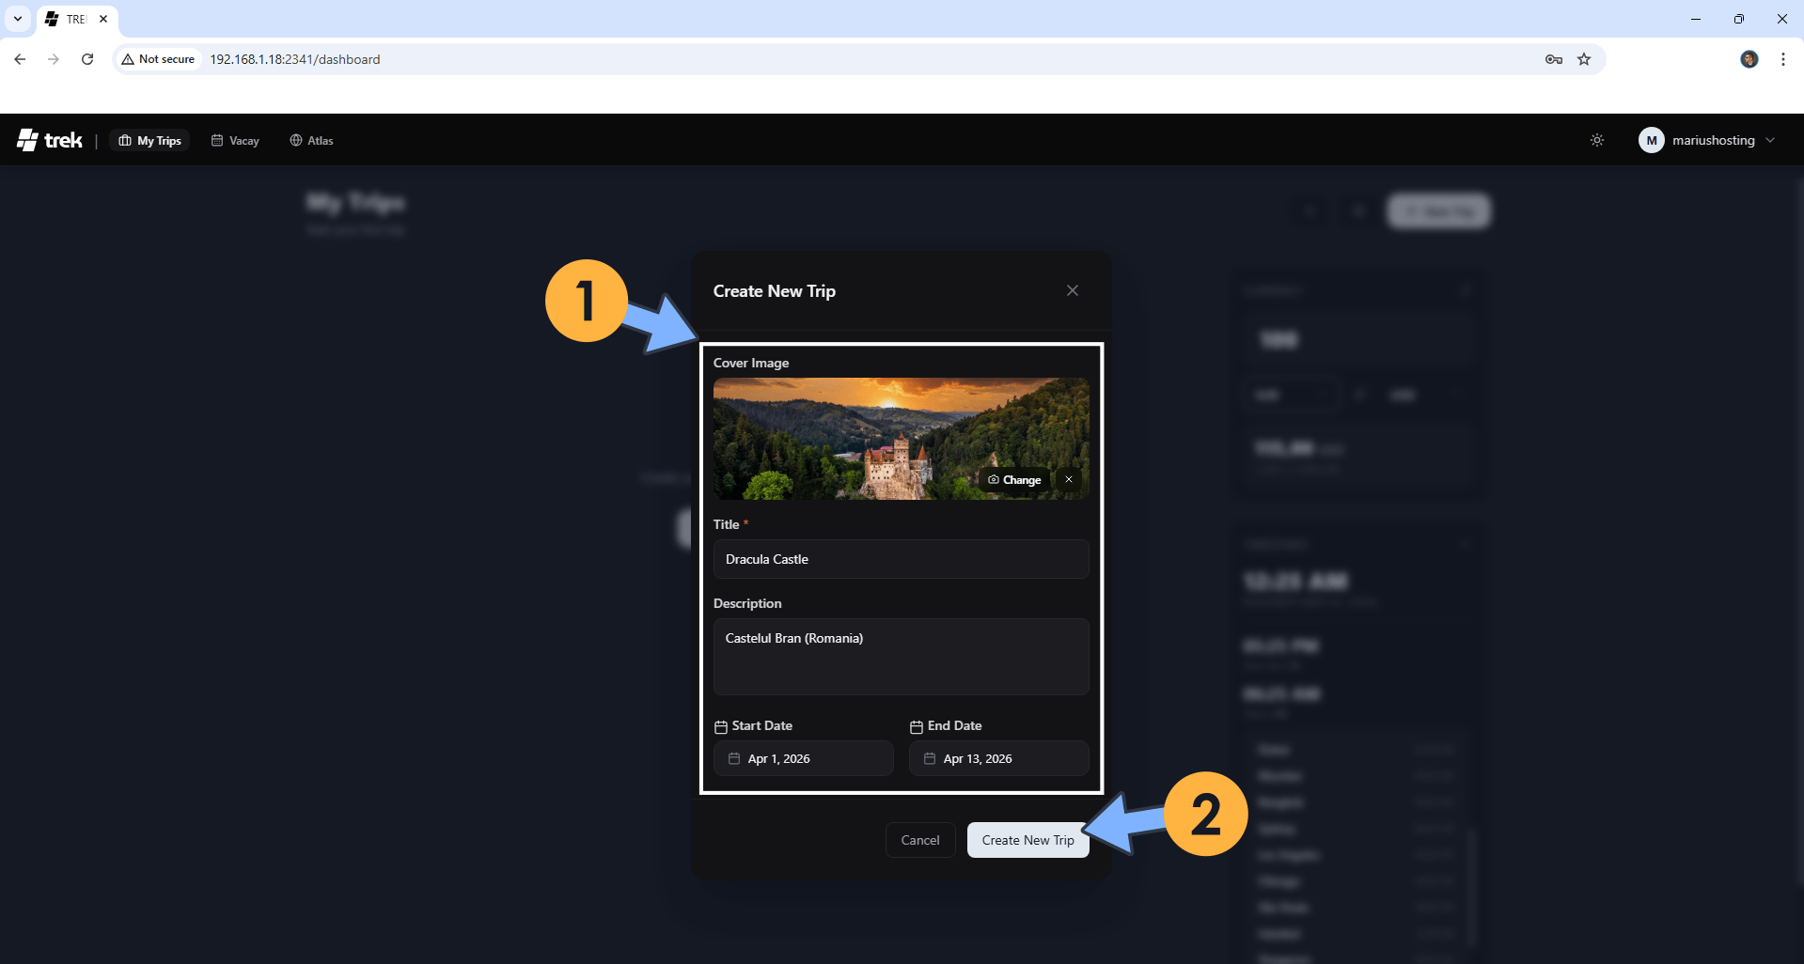This screenshot has height=964, width=1804.
Task: Close the Create New Trip dialog
Action: 1072,290
